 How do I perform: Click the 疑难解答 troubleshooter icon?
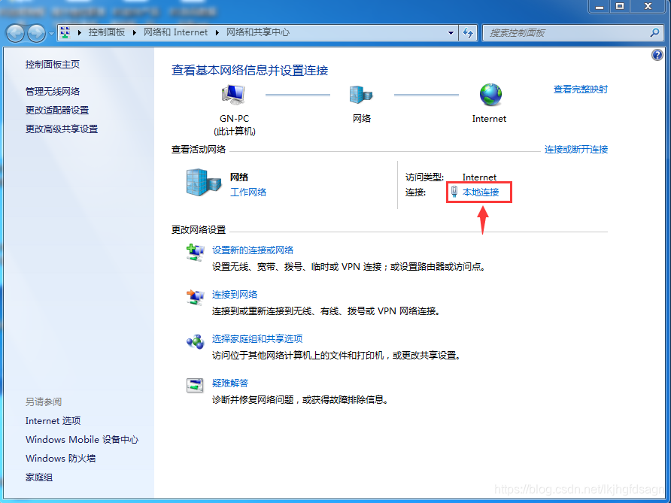coord(195,385)
